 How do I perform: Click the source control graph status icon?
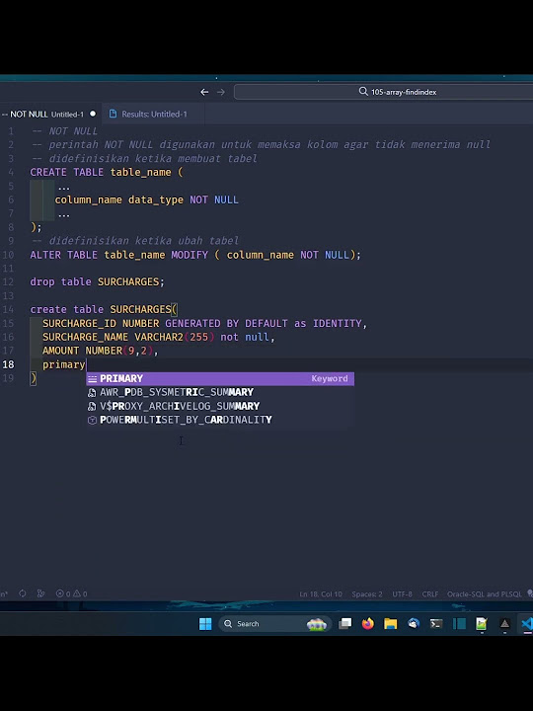pyautogui.click(x=40, y=593)
